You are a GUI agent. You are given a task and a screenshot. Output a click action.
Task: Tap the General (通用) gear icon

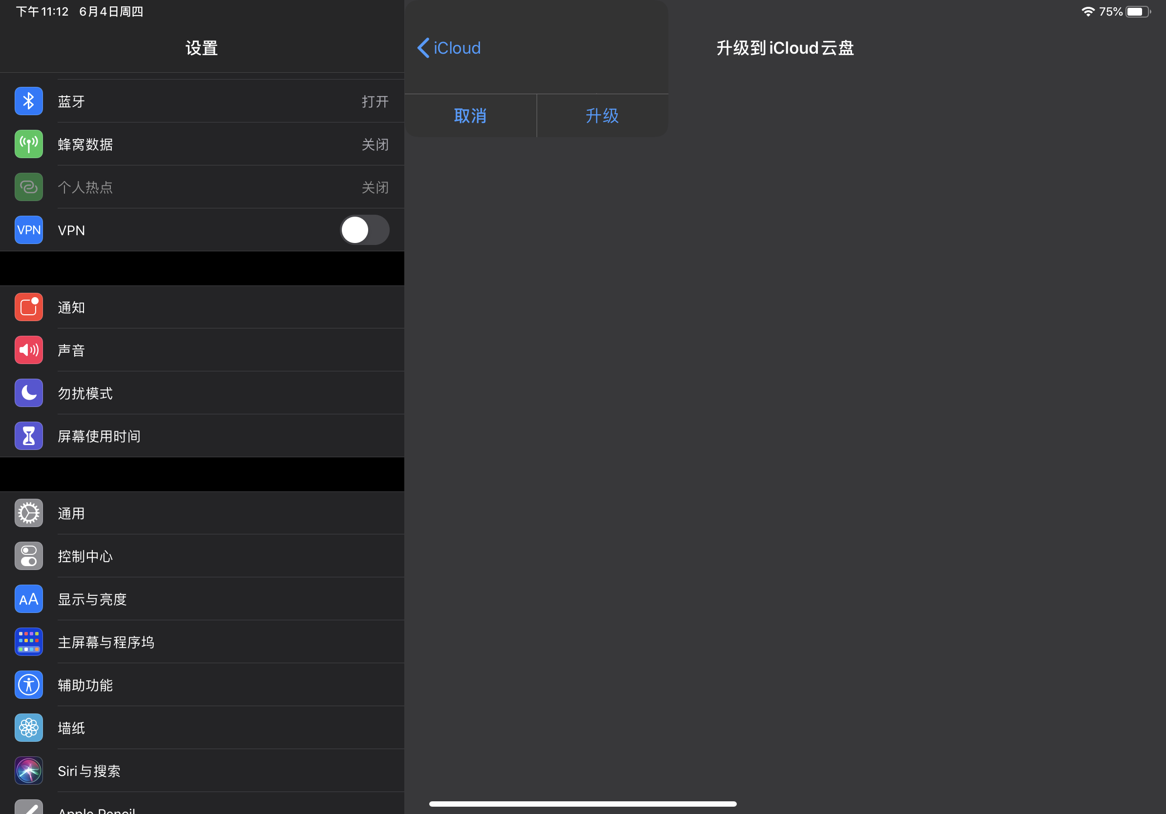(x=28, y=513)
